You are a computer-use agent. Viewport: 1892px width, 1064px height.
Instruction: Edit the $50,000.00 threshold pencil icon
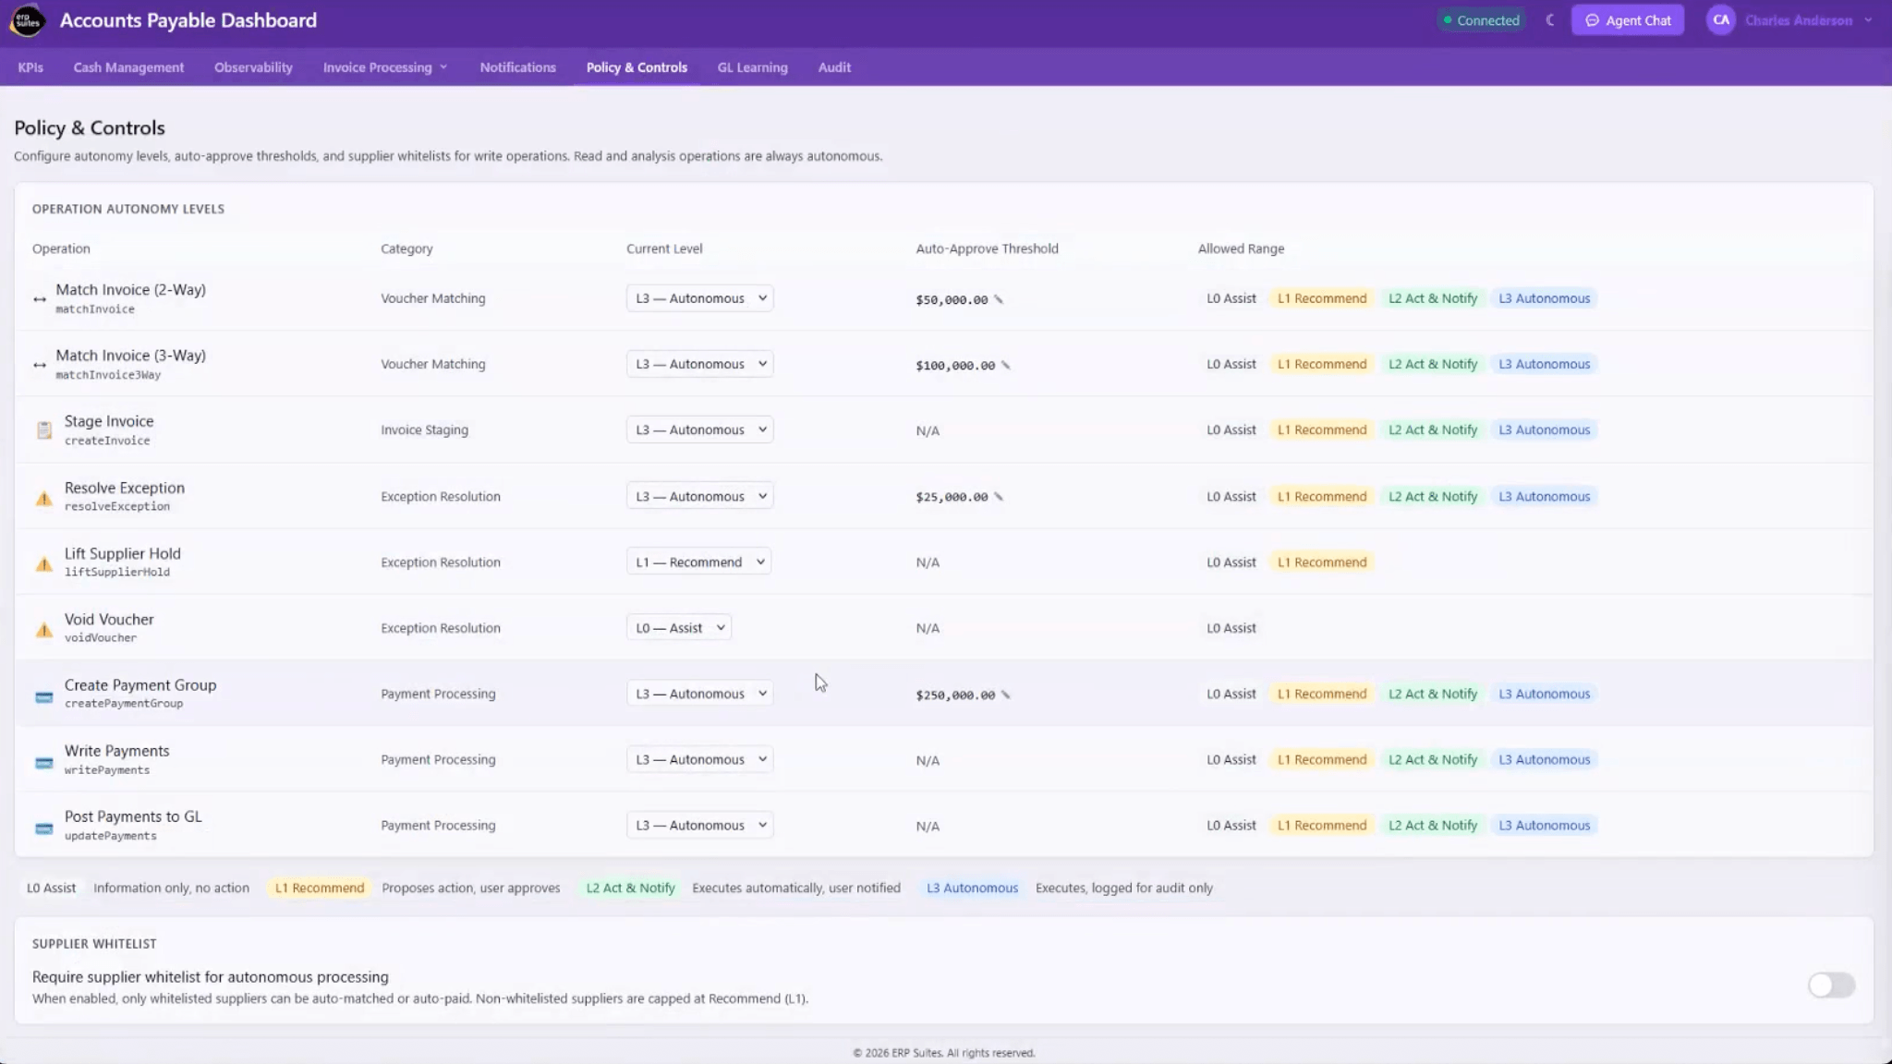[999, 299]
